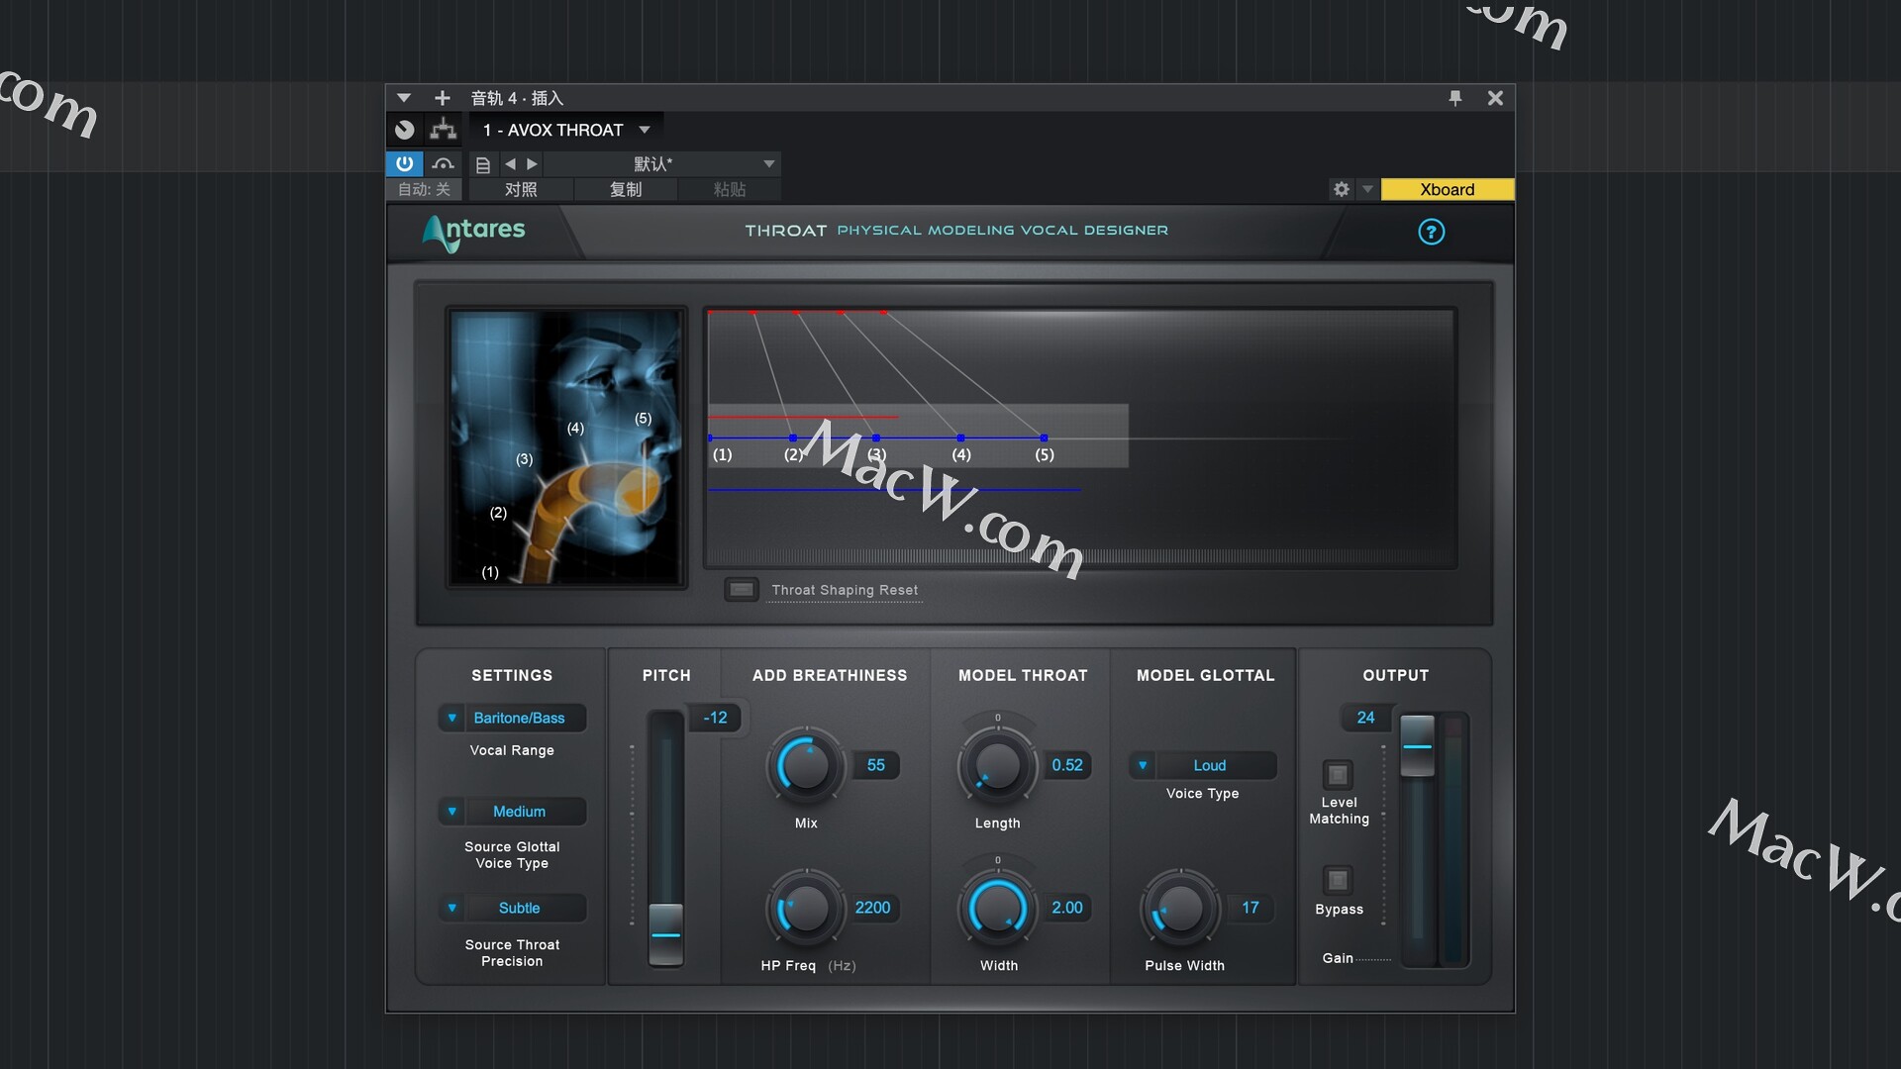Open the Model Glottal Voice Type Loud dropdown
1901x1069 pixels.
click(1202, 765)
